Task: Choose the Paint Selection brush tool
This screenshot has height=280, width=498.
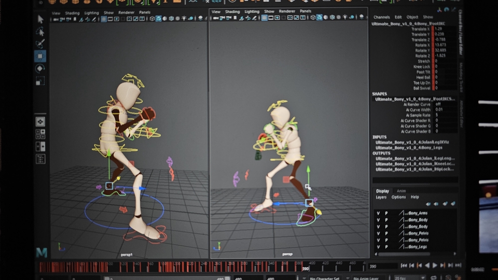Action: pos(40,44)
